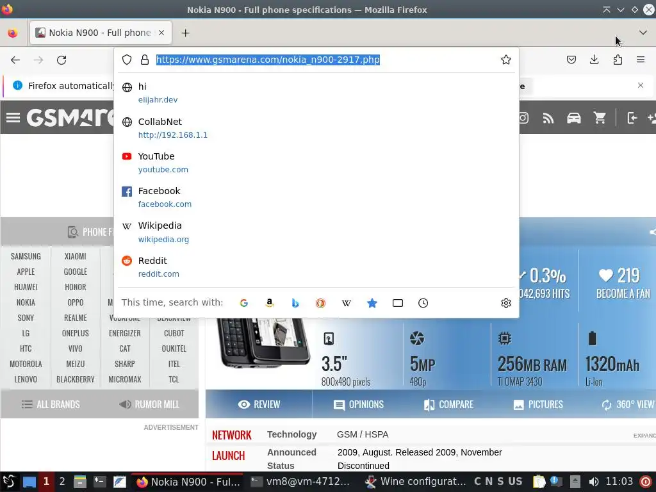Select the Nokia N900 browser tab
Viewport: 656px width, 492px height.
[101, 33]
